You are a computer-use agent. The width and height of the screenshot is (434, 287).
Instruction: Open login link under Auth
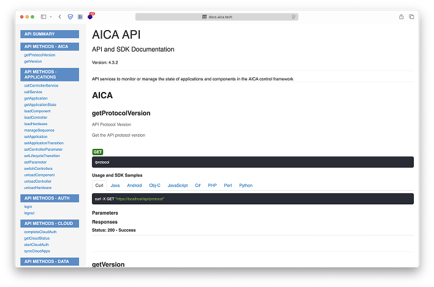coord(28,207)
